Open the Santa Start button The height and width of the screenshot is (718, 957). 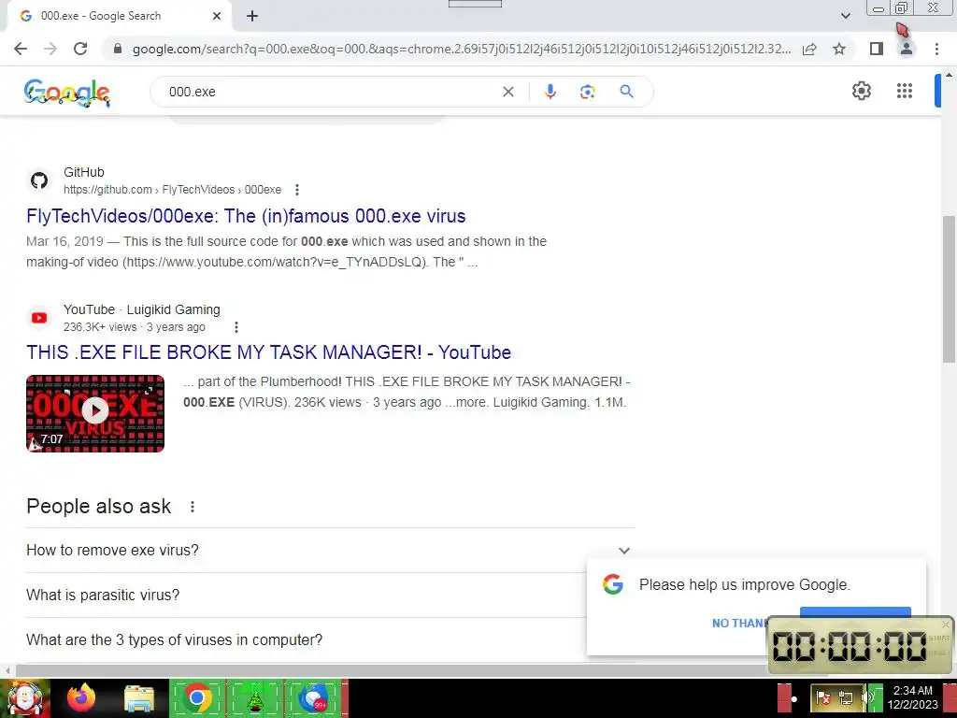pyautogui.click(x=25, y=698)
